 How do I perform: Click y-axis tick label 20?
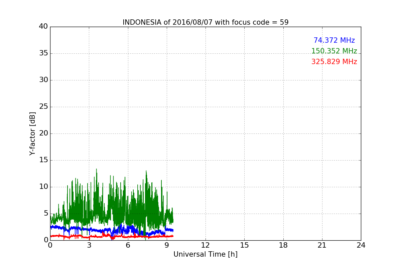[43, 133]
